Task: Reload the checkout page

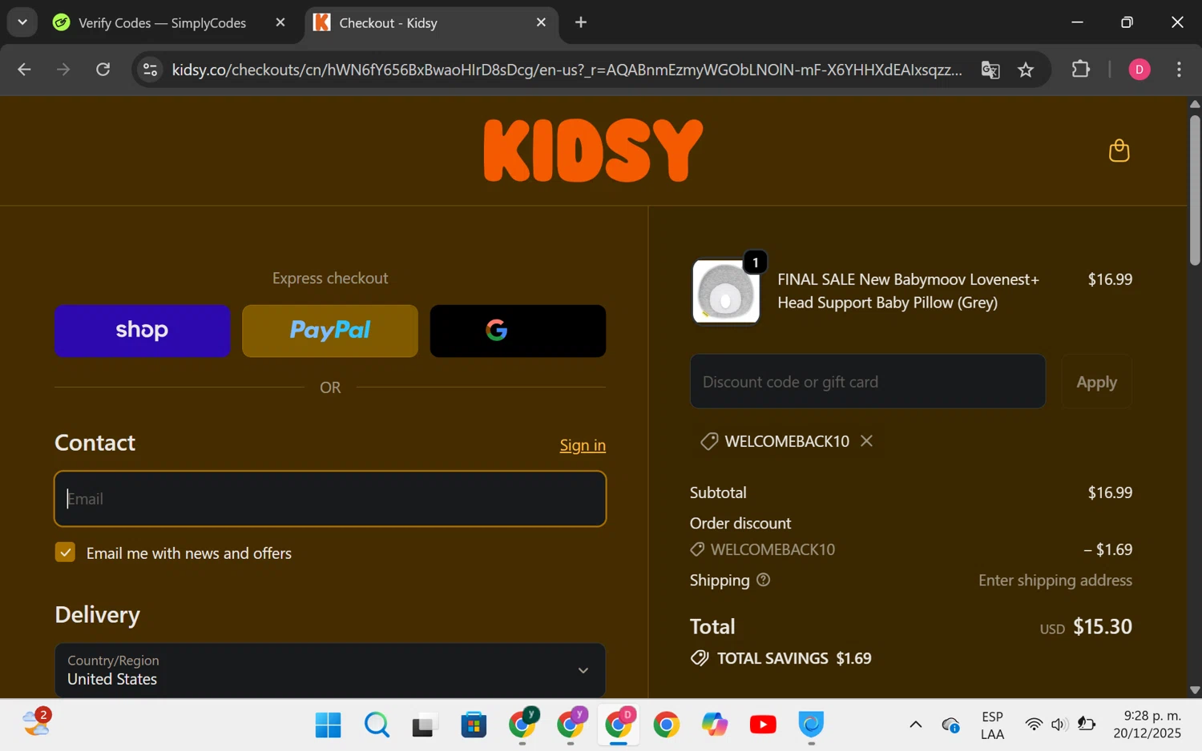Action: tap(103, 70)
